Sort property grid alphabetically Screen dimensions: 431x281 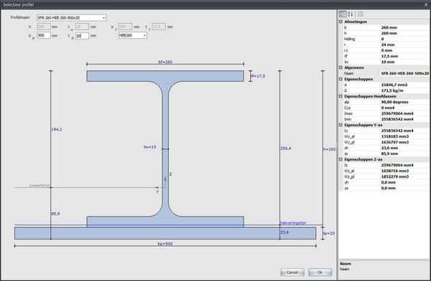click(351, 14)
